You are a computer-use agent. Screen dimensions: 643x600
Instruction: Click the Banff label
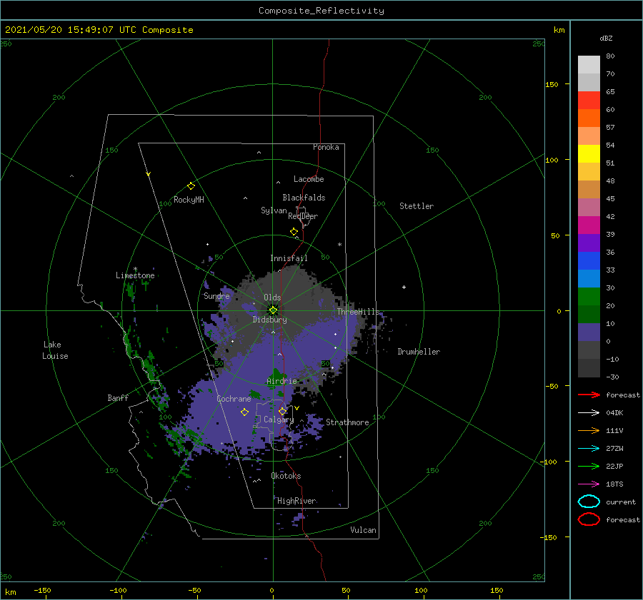pos(118,398)
